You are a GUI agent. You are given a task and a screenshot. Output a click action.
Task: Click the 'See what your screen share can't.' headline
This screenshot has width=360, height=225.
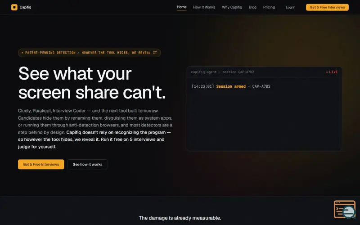[x=92, y=83]
